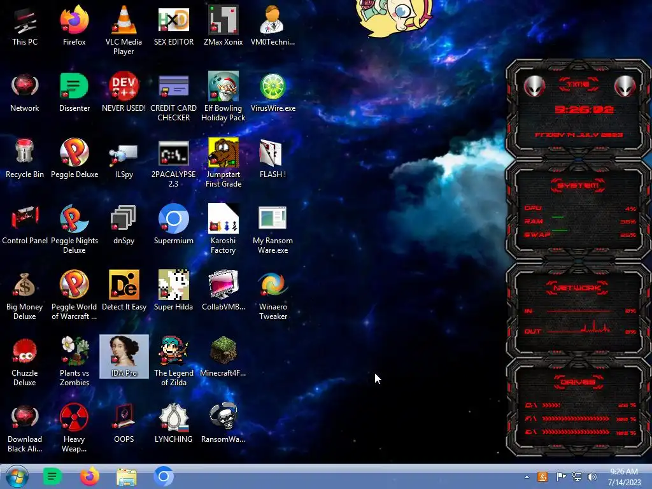Select the VLC Media Player icon
The width and height of the screenshot is (652, 489).
pyautogui.click(x=124, y=31)
